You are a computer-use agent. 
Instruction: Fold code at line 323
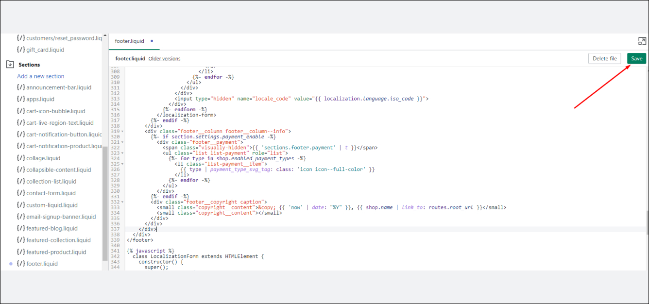click(x=122, y=153)
